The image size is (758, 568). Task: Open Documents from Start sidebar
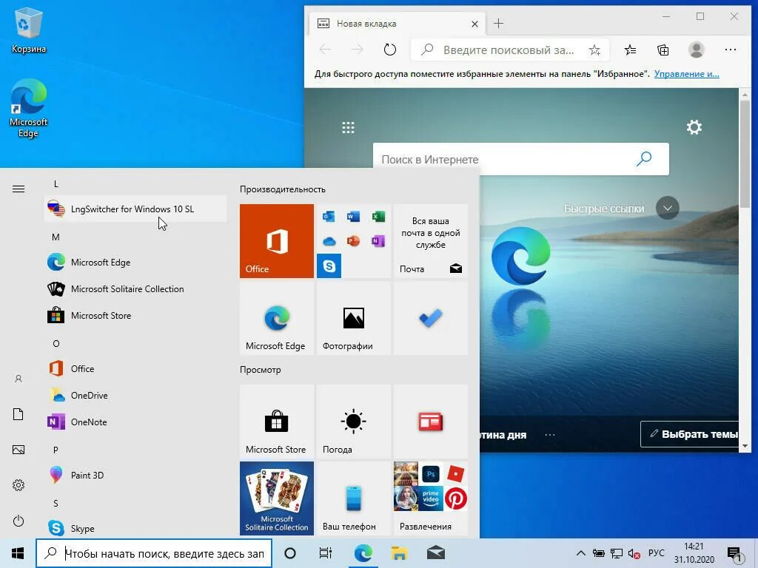(19, 414)
